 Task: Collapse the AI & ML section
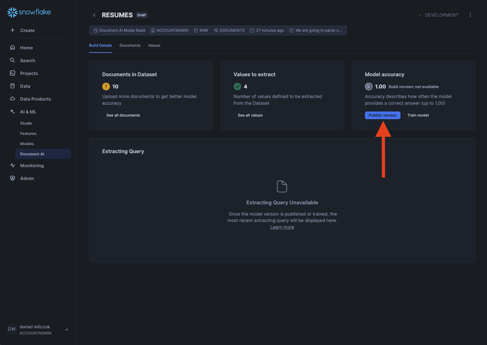(28, 112)
